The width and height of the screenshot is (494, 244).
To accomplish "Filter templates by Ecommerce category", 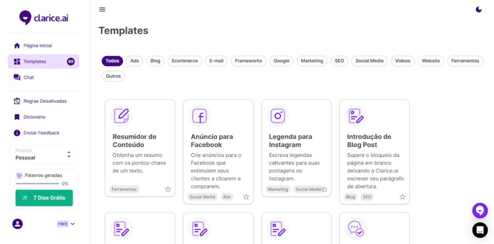I will [x=185, y=61].
